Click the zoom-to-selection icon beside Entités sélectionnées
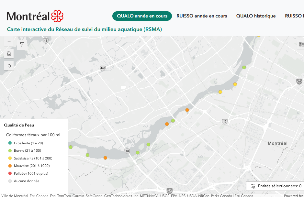Screen dimensions: 304x197 tap(253, 186)
